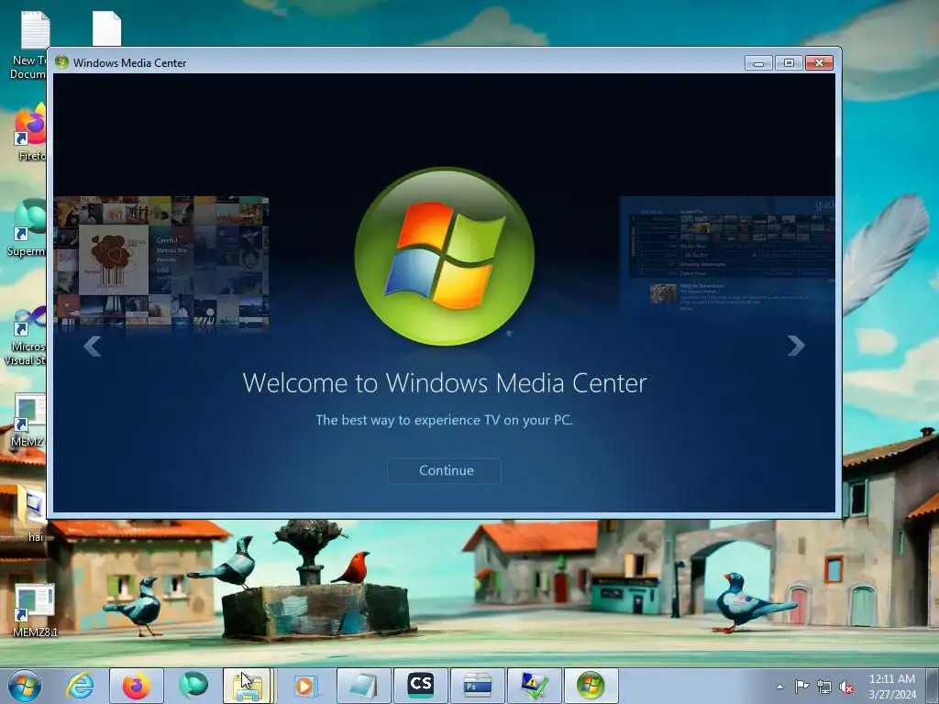Screen dimensions: 939x704
Task: Open Windows Media Player from taskbar
Action: pos(304,686)
